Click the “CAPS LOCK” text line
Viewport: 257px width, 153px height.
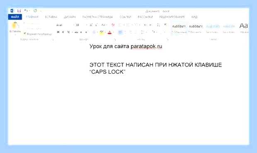[x=107, y=72]
